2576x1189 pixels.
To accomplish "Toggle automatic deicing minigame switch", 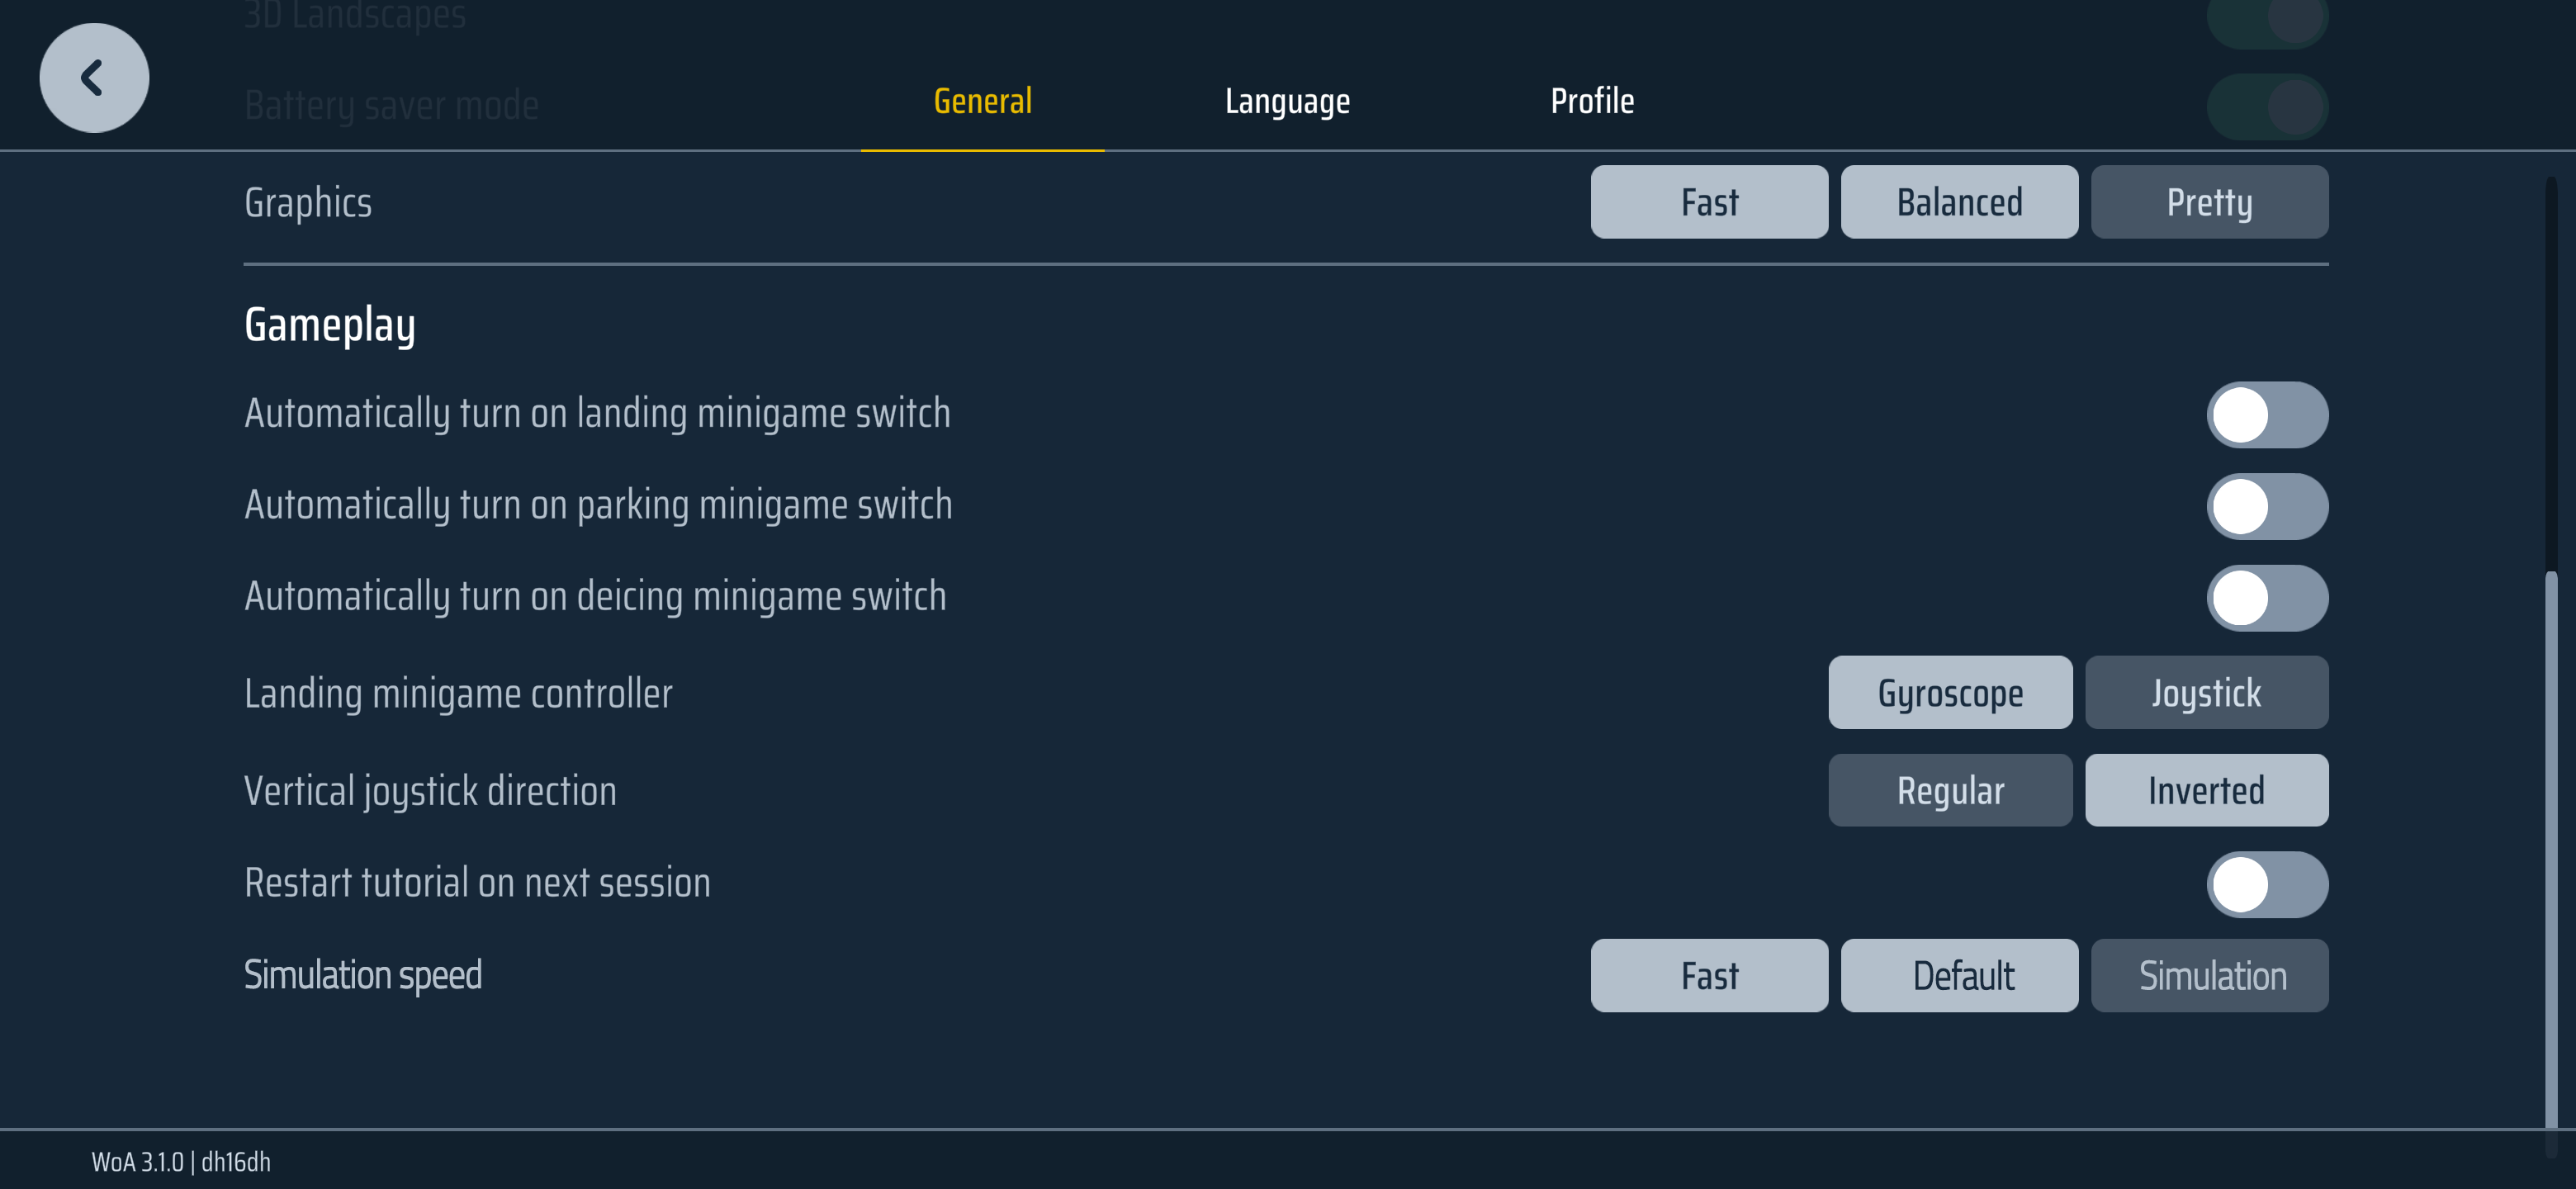I will [x=2266, y=598].
